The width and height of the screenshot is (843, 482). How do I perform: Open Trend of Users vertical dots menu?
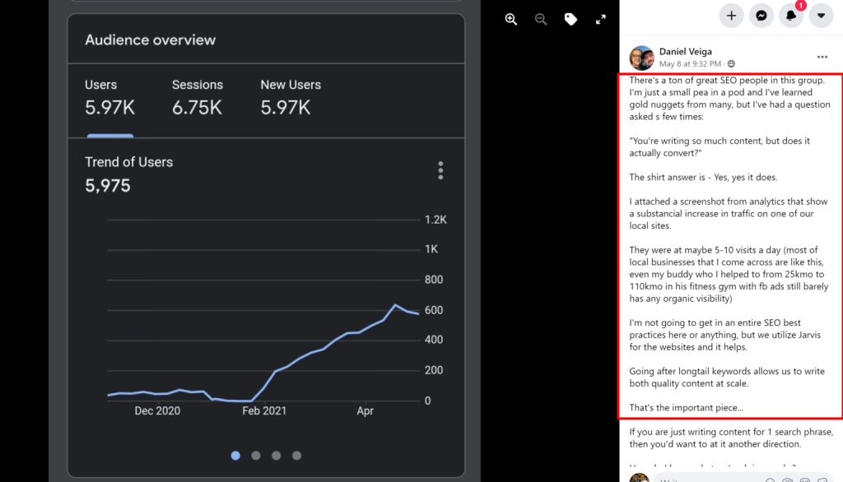click(440, 170)
